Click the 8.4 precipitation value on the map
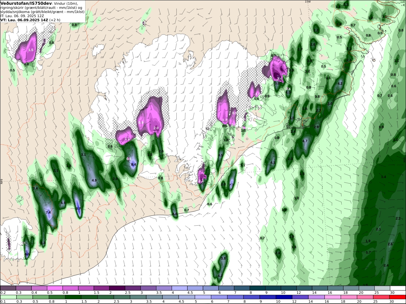The image size is (406, 304). click(x=134, y=164)
